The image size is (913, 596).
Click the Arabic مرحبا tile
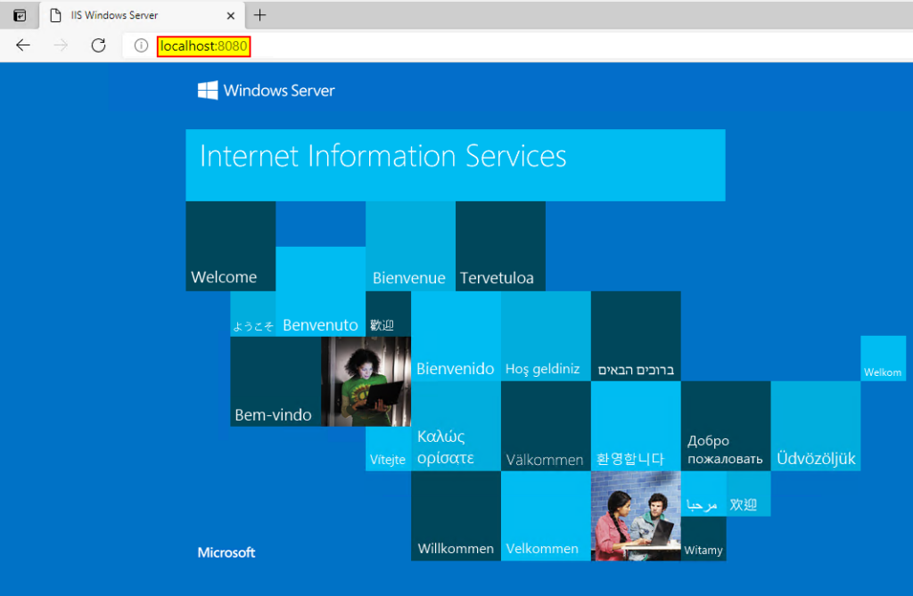point(703,494)
